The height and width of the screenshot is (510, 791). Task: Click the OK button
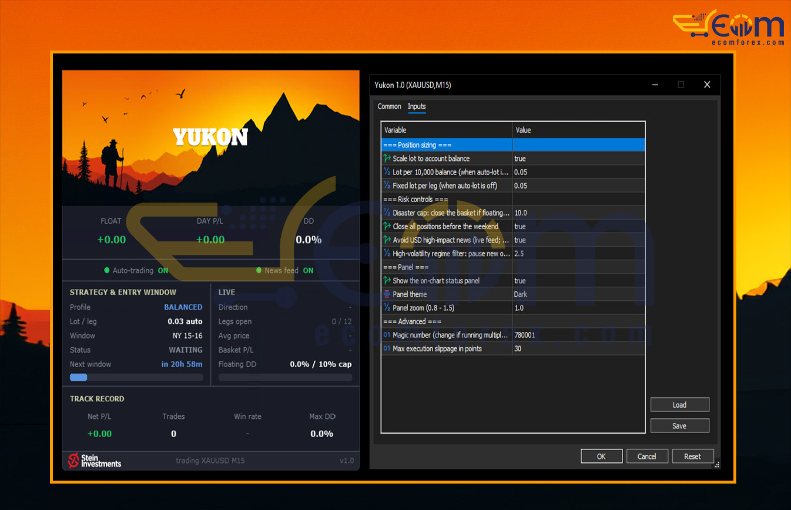point(601,457)
